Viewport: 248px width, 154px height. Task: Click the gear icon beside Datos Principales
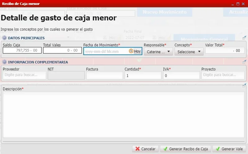(x=4, y=38)
